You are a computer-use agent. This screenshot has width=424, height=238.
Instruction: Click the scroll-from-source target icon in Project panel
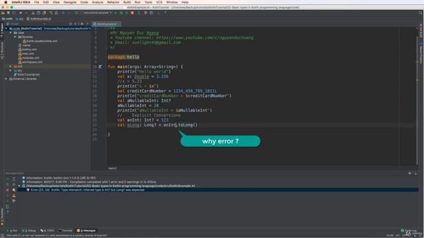[x=71, y=24]
